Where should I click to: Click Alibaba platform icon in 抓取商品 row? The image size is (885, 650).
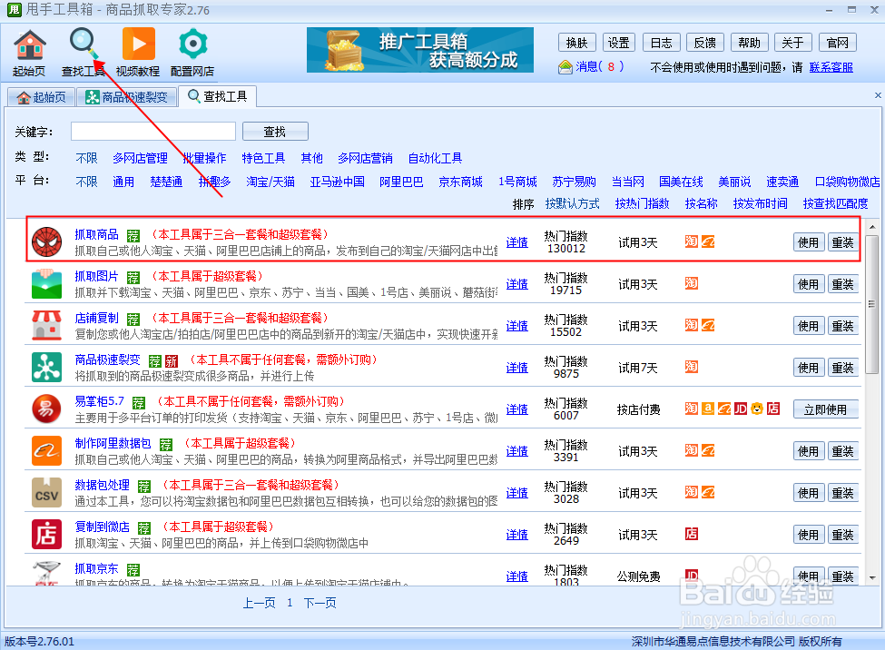pyautogui.click(x=708, y=241)
